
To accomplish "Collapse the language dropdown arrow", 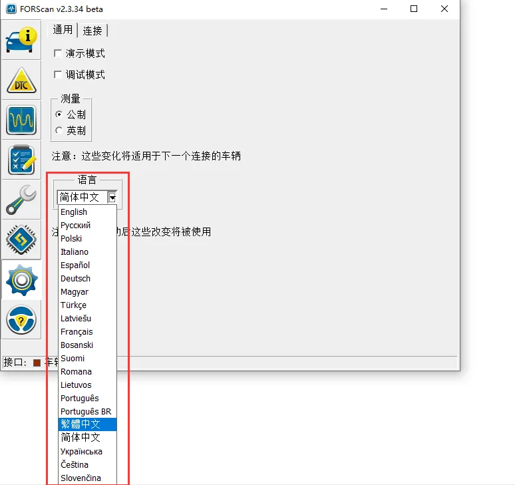I will click(112, 198).
